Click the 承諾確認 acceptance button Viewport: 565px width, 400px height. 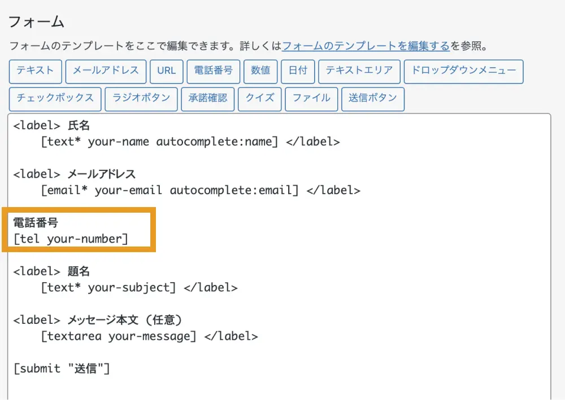(x=208, y=98)
